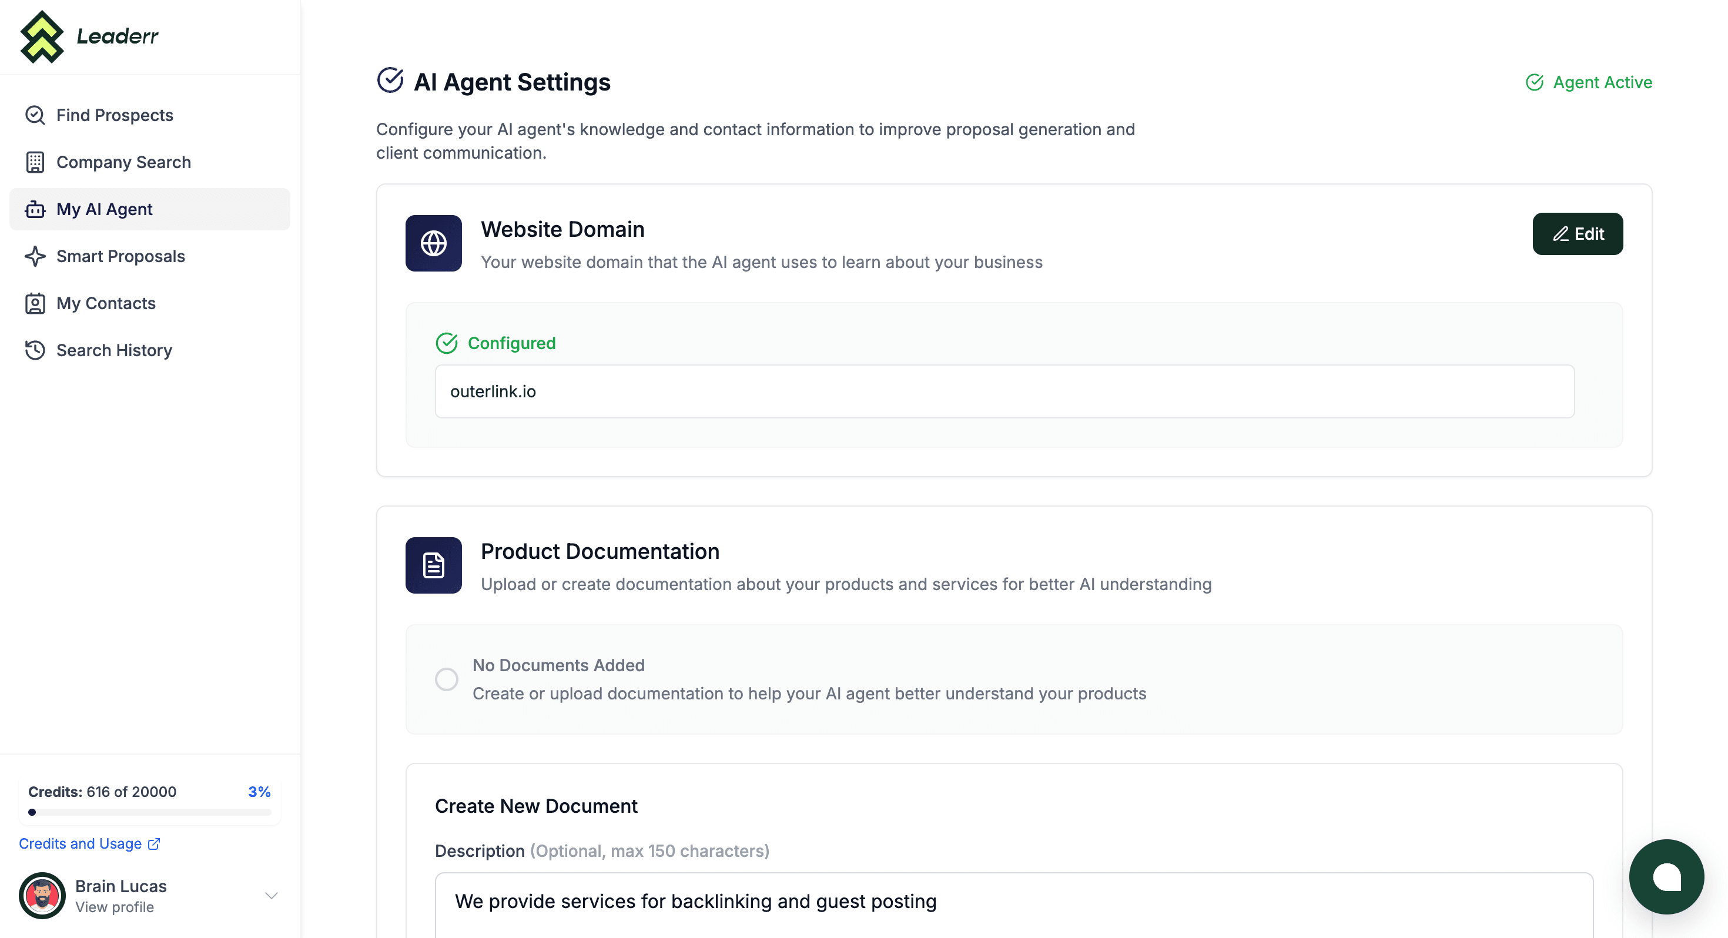Click the Company Search building icon

click(x=35, y=162)
